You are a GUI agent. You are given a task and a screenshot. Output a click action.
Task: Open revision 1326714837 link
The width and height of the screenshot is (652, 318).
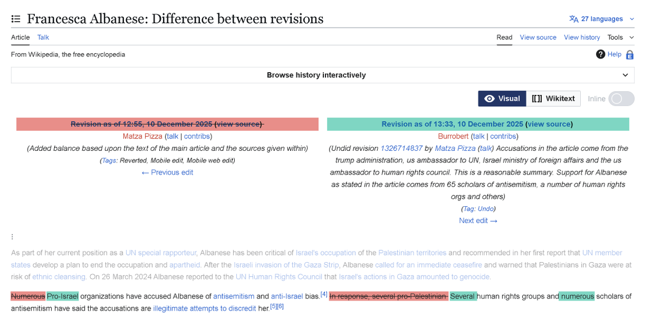click(402, 148)
